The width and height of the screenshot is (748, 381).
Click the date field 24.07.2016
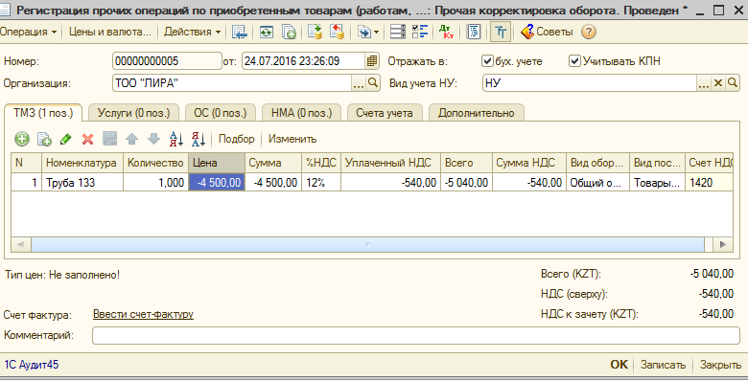click(304, 61)
